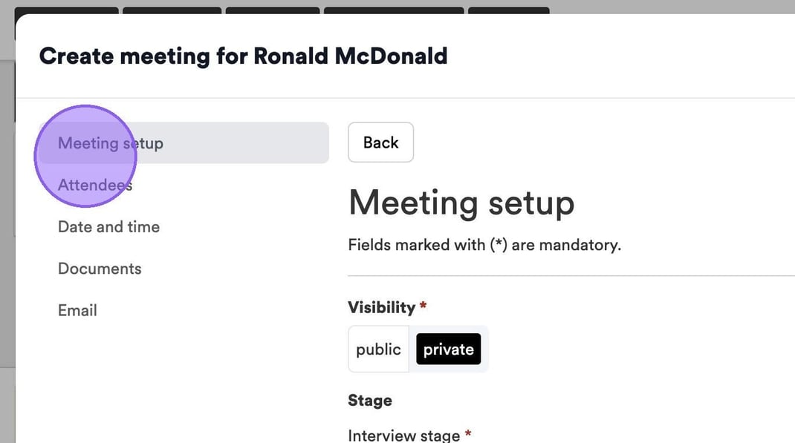Click the red asterisk beside Visibility

tap(424, 306)
